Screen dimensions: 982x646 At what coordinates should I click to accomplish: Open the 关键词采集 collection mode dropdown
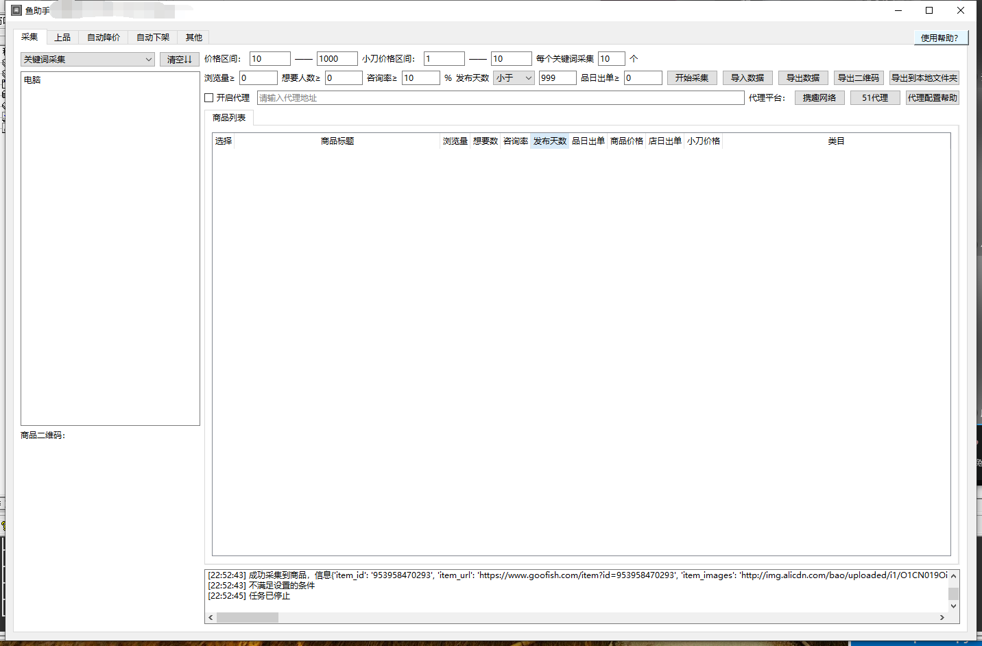tap(87, 59)
